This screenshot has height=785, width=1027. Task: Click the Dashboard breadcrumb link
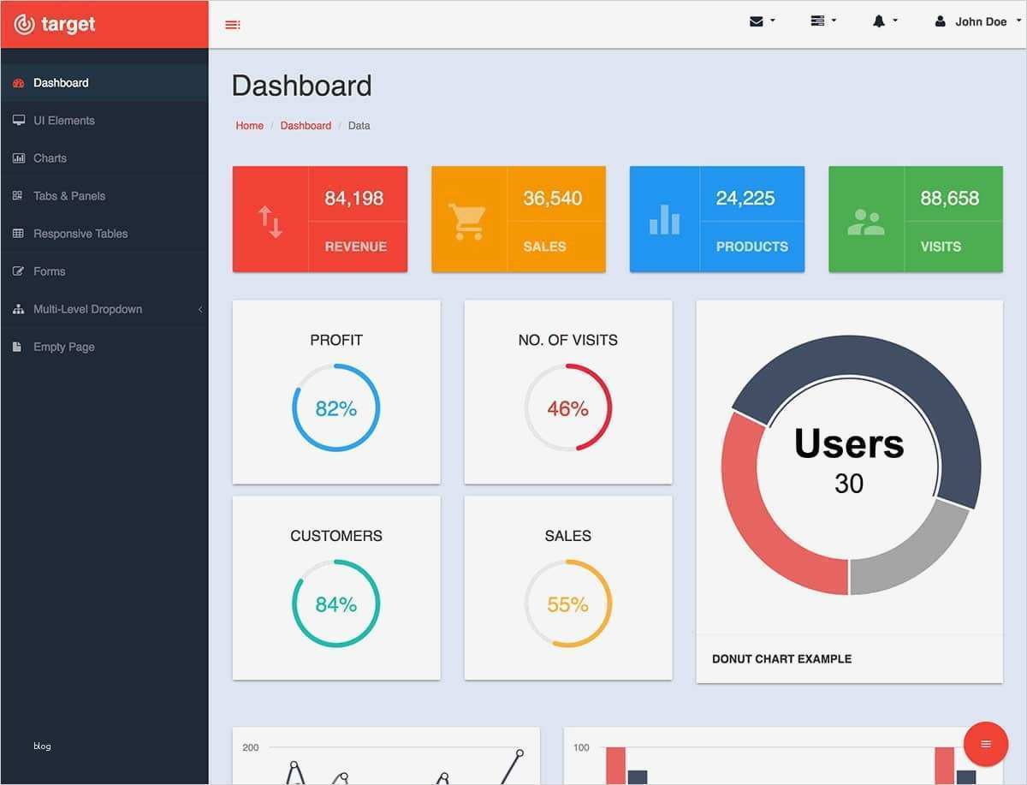click(306, 125)
